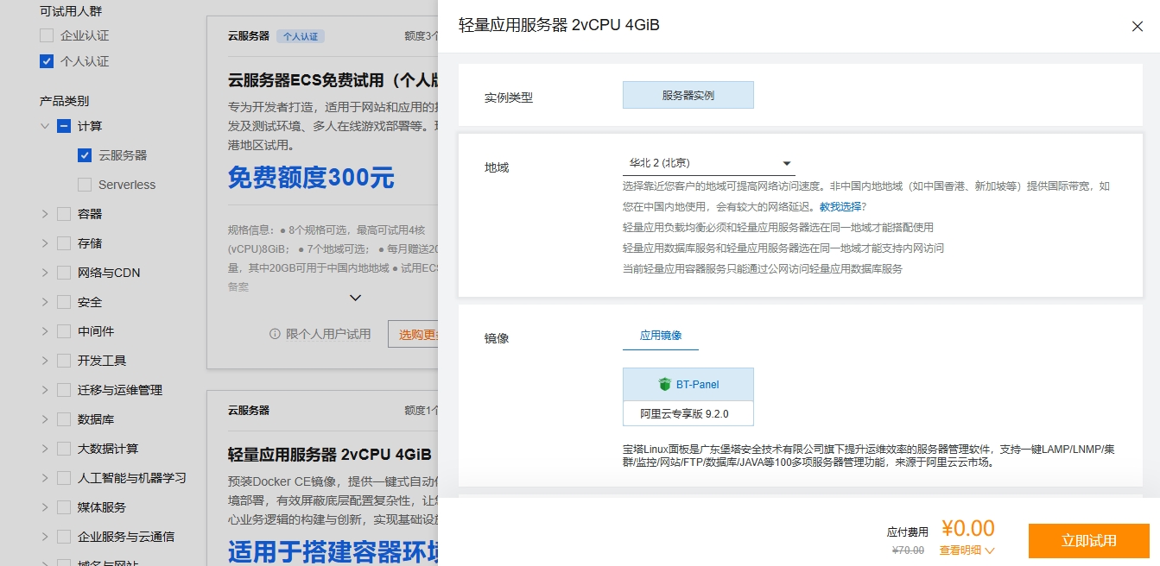Expand the 安全 category arrow
This screenshot has height=566, width=1160.
45,302
